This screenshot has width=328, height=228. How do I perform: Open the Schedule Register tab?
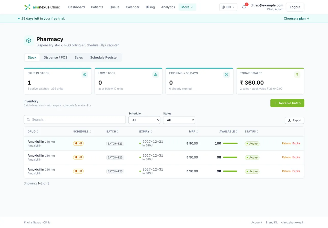104,57
